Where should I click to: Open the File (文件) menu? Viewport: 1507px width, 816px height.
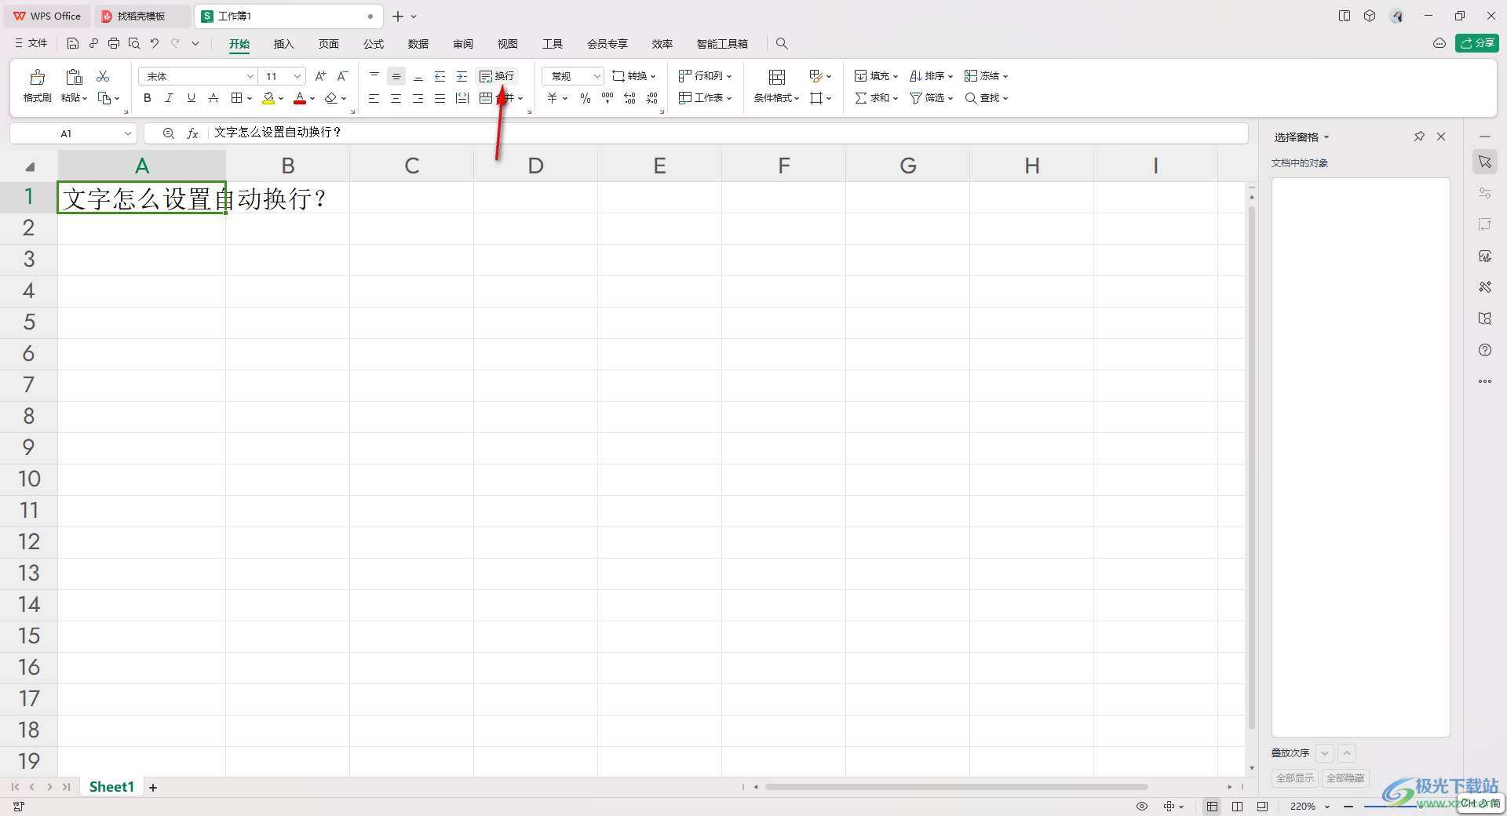coord(31,43)
